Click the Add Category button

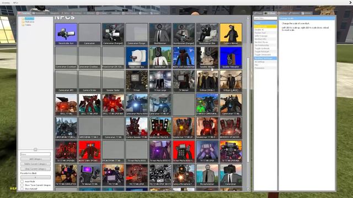coord(35,159)
